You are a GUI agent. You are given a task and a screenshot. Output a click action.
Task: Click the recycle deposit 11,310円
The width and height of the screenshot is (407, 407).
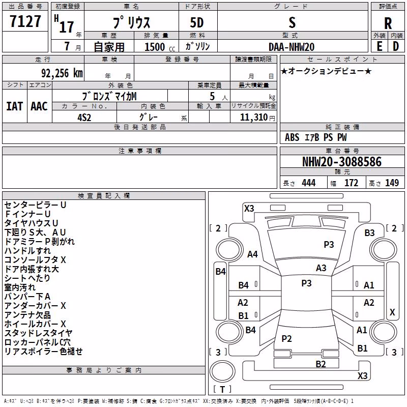tap(257, 118)
